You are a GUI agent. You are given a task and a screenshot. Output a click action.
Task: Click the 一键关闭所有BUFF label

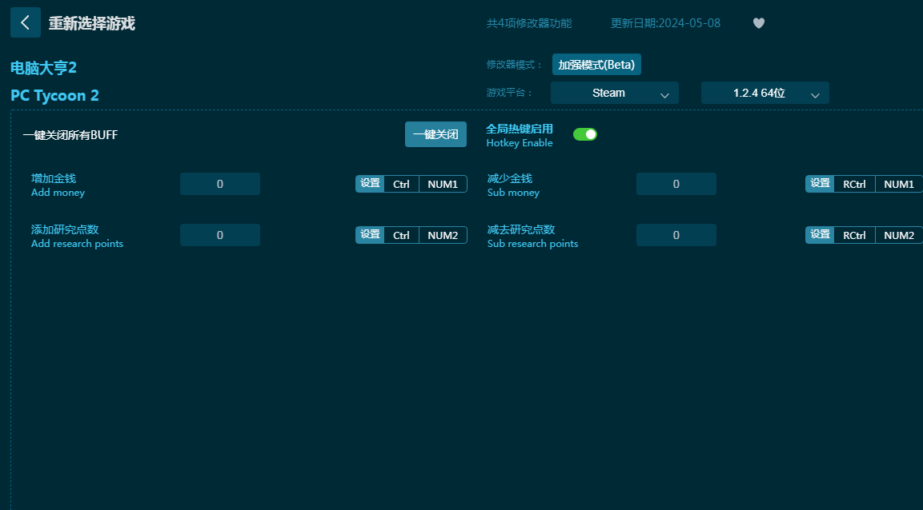(70, 134)
